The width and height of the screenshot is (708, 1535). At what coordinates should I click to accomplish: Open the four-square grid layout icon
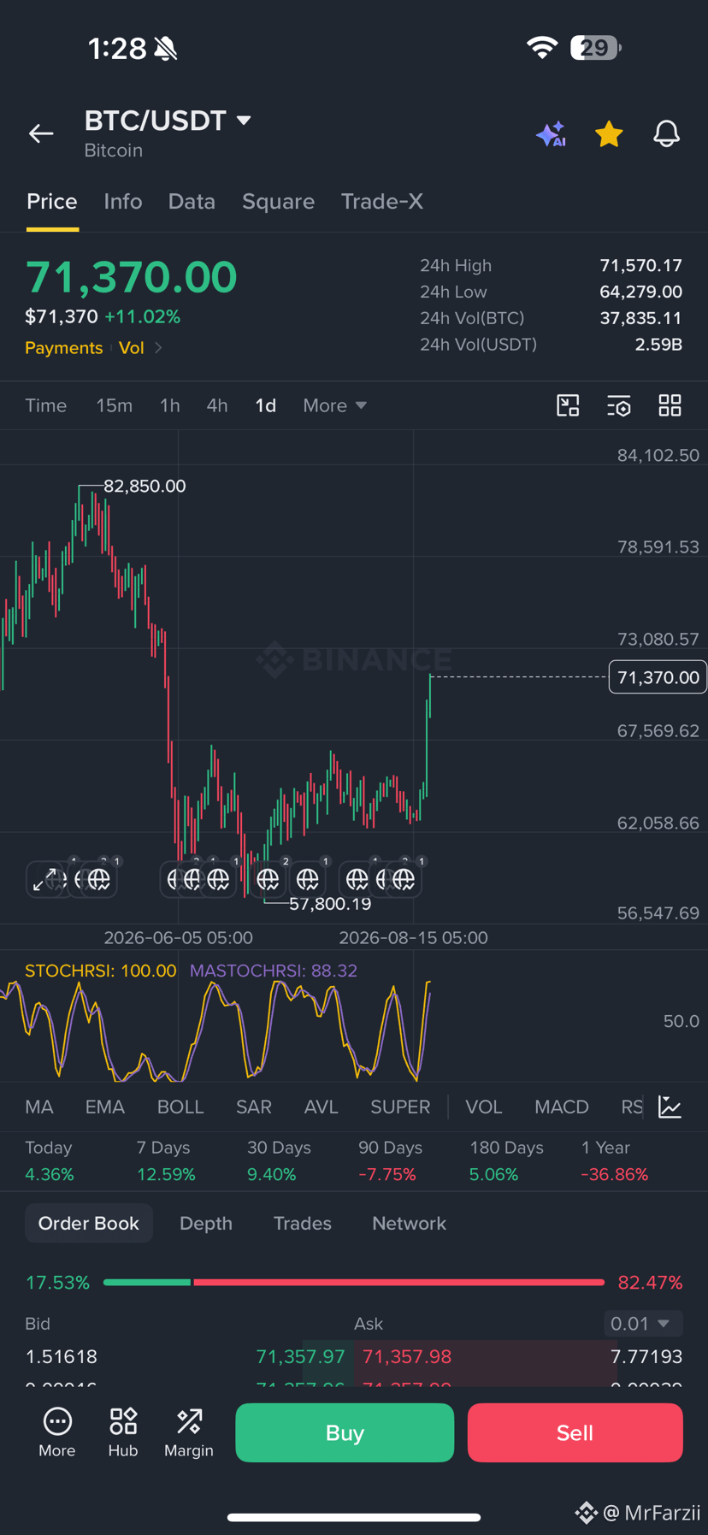coord(670,405)
